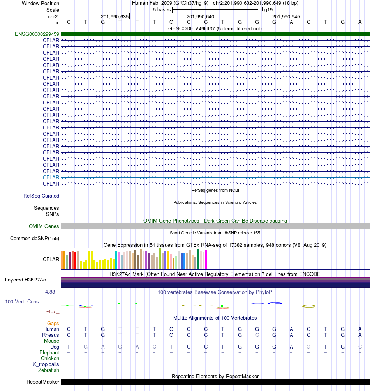Click the purple-blue layered H3K27Ac signal band

coord(215,283)
